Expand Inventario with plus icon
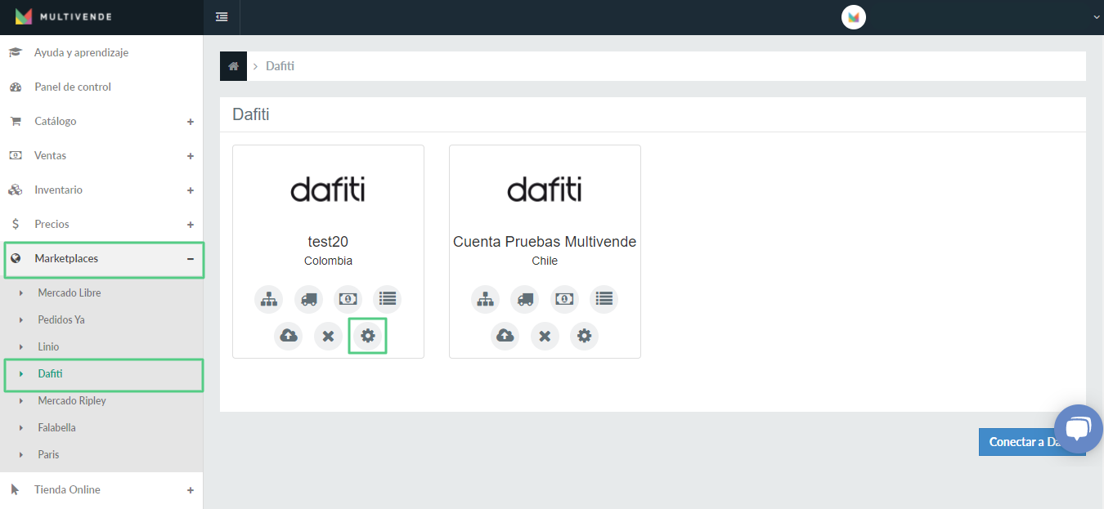This screenshot has width=1104, height=509. pyautogui.click(x=191, y=190)
